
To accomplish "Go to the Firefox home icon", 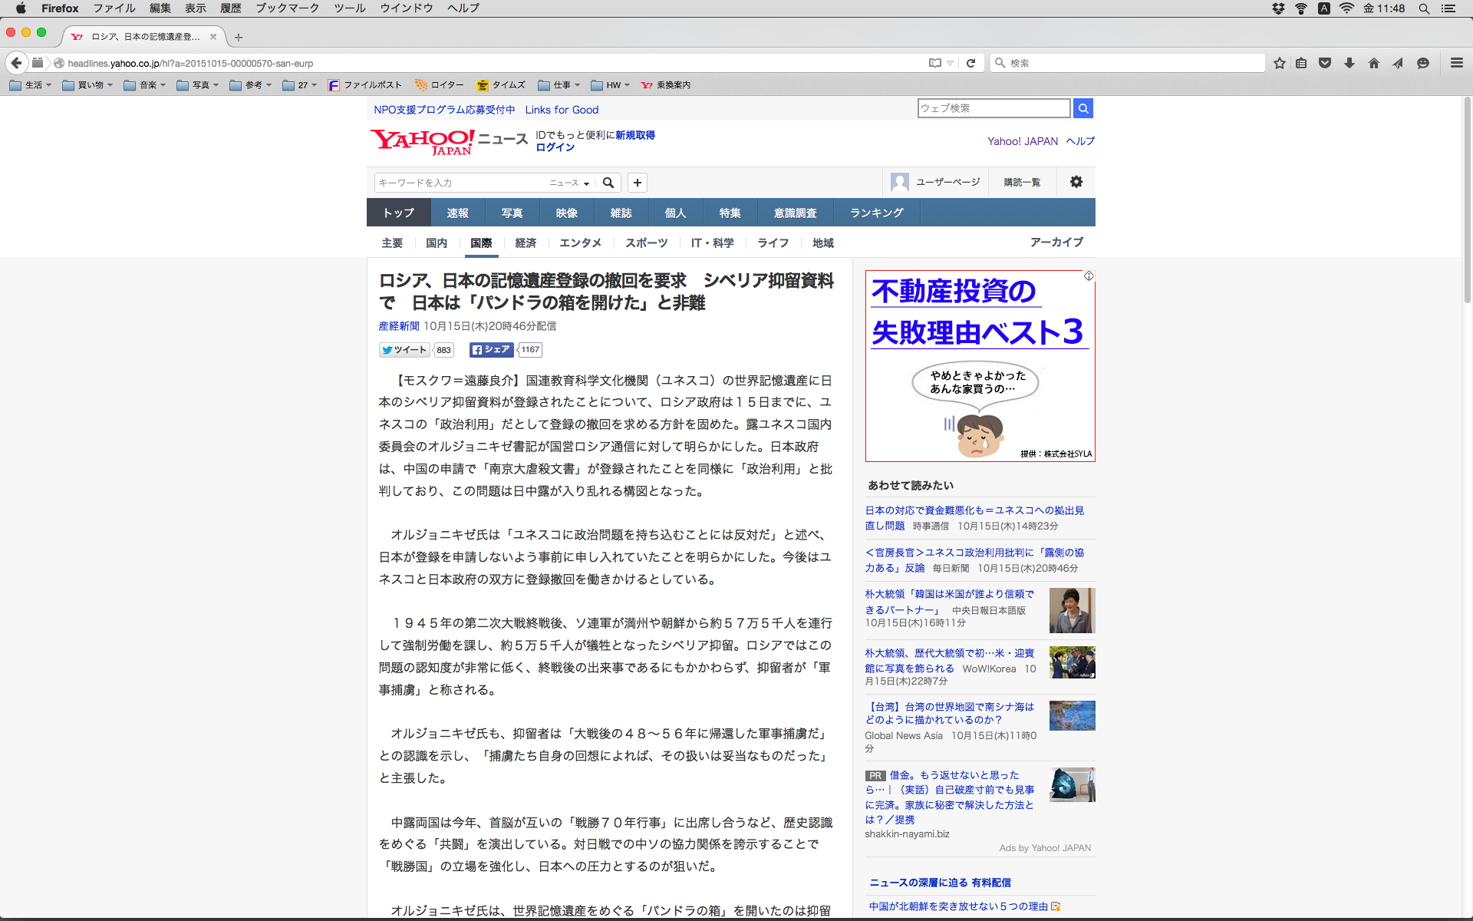I will (x=1373, y=63).
